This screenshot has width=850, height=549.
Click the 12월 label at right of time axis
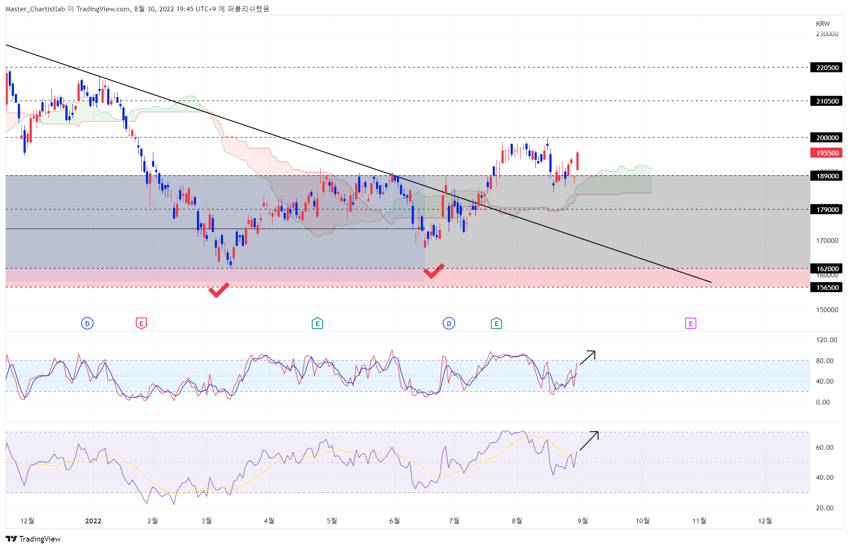[765, 521]
